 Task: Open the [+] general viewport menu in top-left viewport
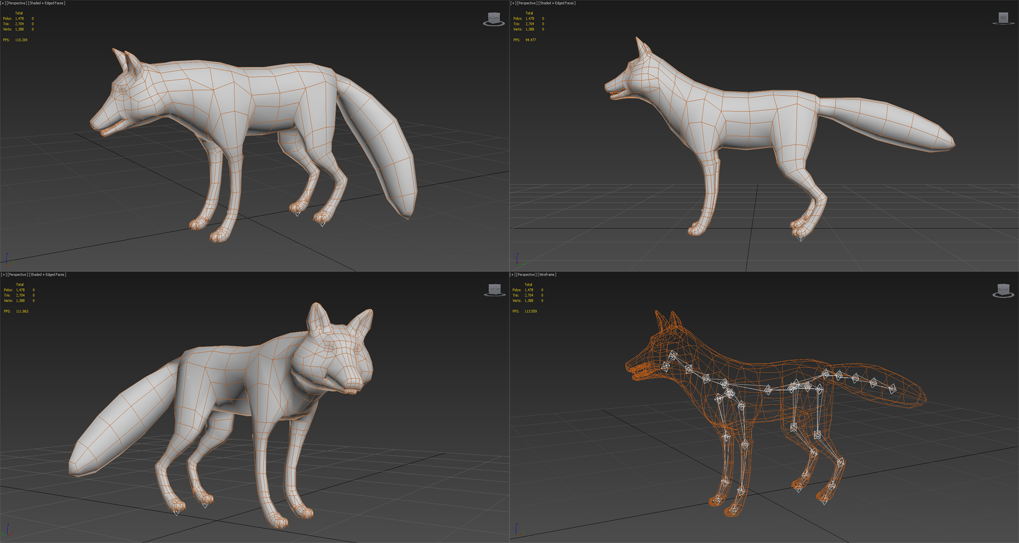point(3,2)
